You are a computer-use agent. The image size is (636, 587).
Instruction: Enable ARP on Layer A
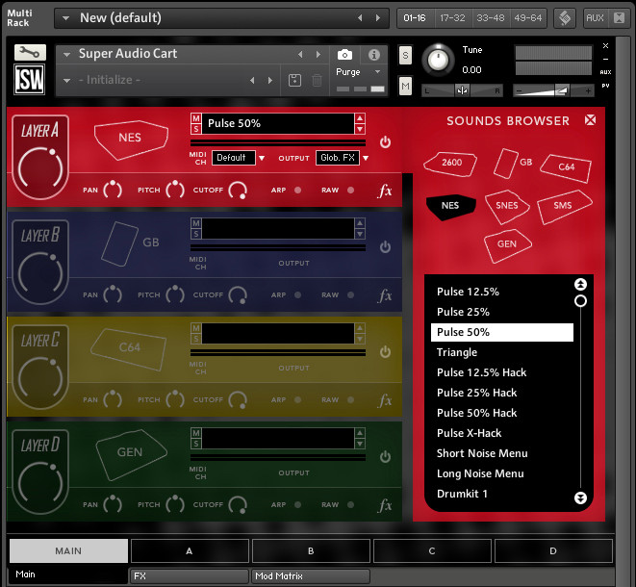[297, 191]
